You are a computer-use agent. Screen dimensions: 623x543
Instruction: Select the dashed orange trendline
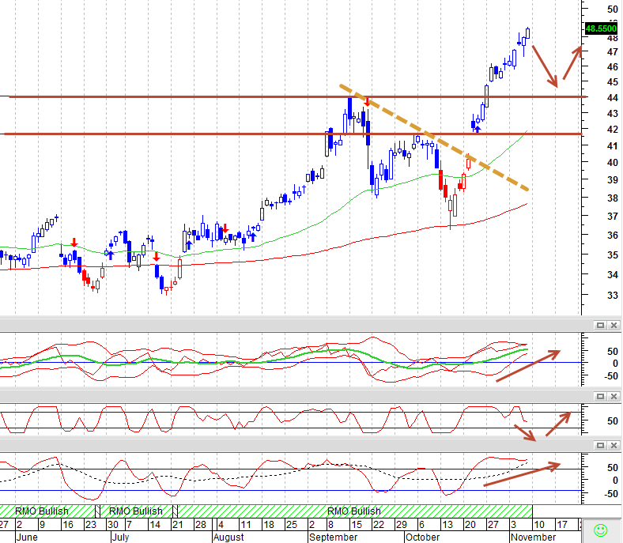click(434, 138)
